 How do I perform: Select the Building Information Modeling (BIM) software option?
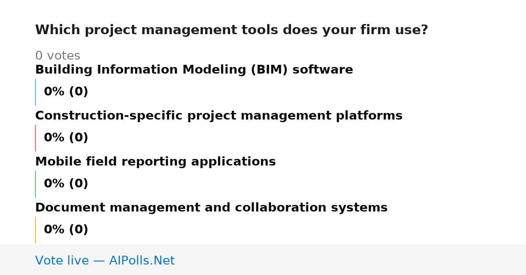(194, 70)
